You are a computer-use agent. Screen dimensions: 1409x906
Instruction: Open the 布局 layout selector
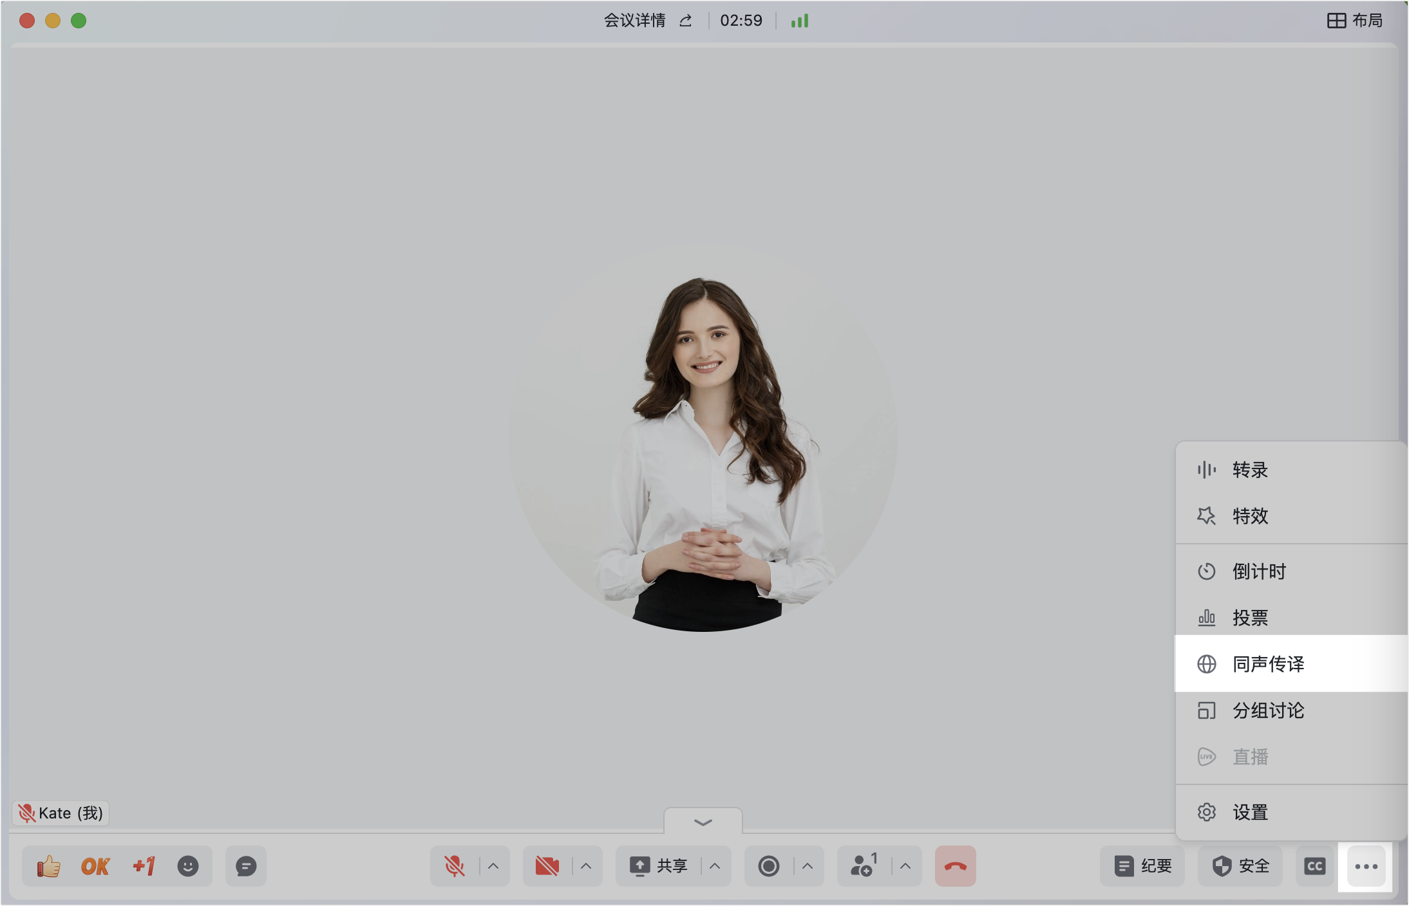1355,21
